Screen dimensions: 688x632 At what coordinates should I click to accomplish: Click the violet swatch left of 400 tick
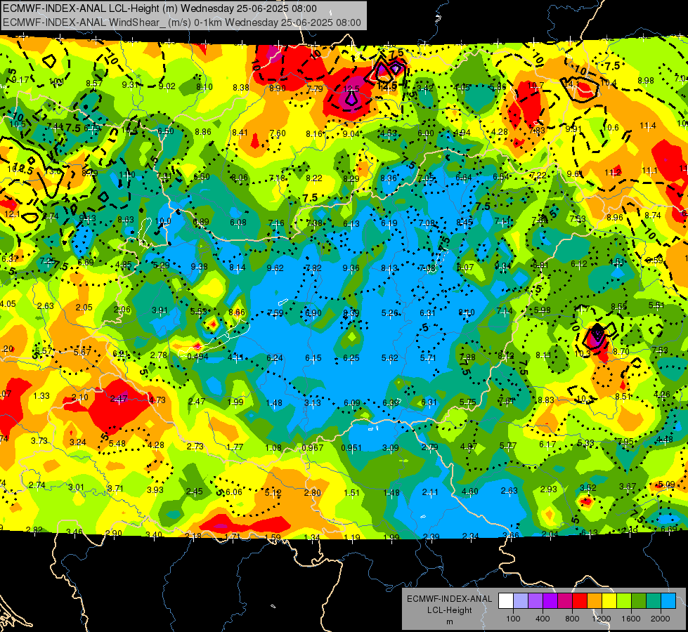536,601
